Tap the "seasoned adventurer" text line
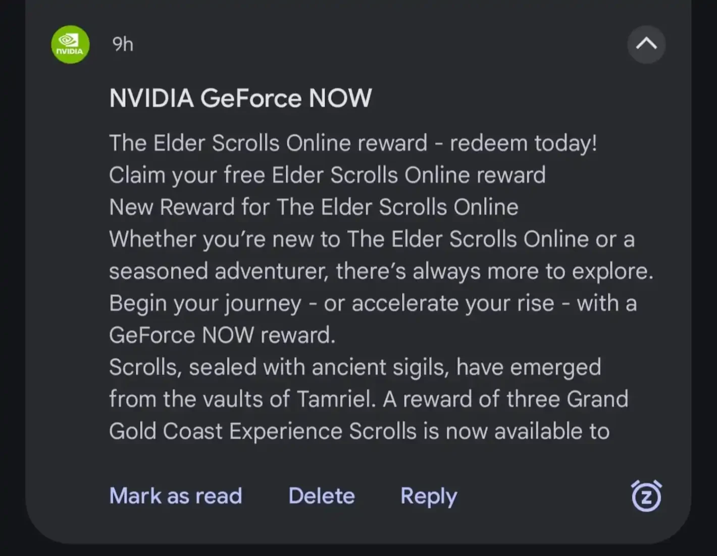717x556 pixels. pos(381,271)
